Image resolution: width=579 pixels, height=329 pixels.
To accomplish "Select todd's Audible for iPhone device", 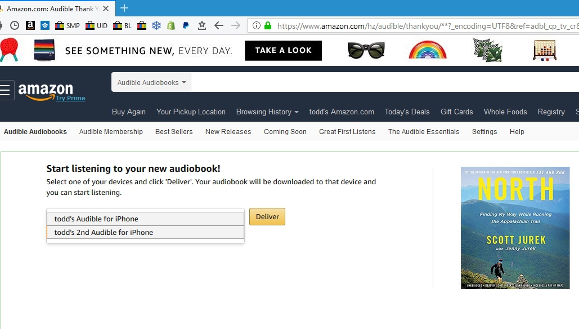I will point(146,219).
